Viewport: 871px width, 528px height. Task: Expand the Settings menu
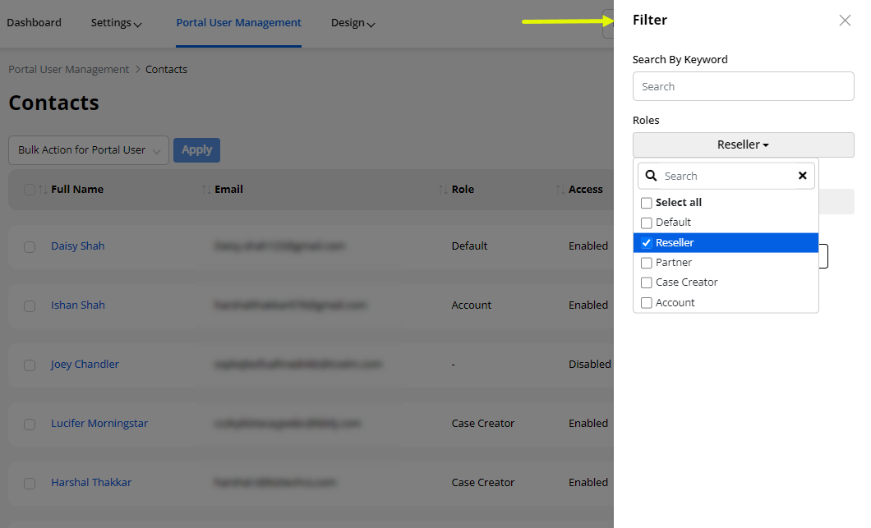click(x=116, y=23)
